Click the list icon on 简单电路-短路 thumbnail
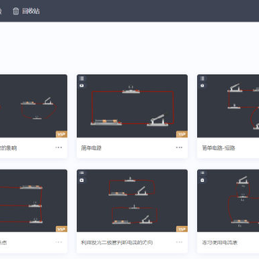 coord(202,78)
